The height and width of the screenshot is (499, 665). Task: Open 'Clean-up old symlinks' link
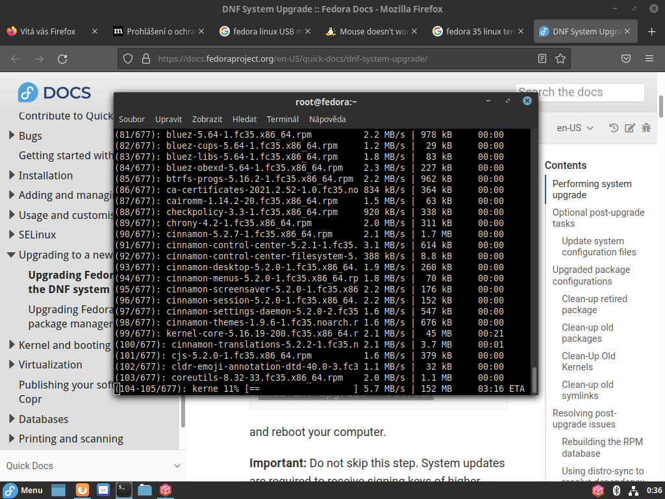[x=587, y=390]
